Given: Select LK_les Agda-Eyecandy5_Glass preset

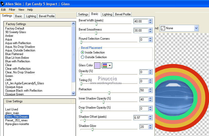Looking at the screenshot, I should click(x=25, y=83).
